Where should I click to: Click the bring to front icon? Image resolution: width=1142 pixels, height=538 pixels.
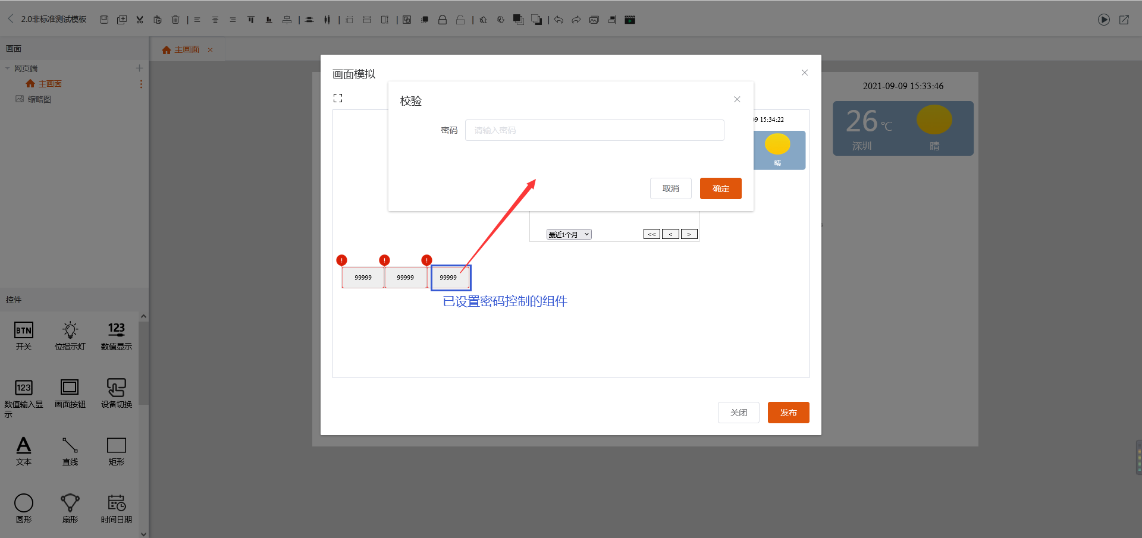518,20
